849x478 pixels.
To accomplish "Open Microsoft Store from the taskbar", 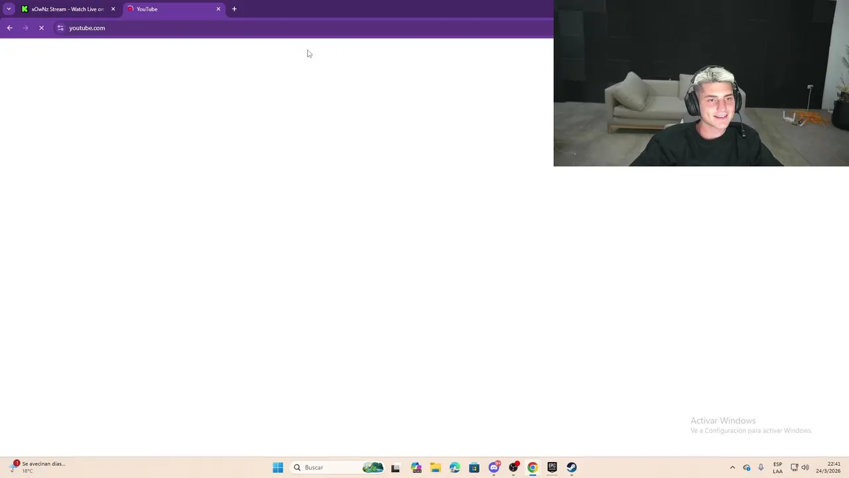I will pyautogui.click(x=474, y=467).
